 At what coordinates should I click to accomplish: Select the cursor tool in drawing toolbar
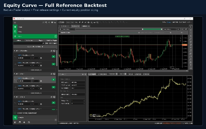[191, 27]
